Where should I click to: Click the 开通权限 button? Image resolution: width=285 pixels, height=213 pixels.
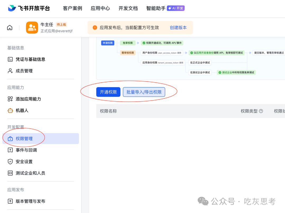tap(108, 92)
